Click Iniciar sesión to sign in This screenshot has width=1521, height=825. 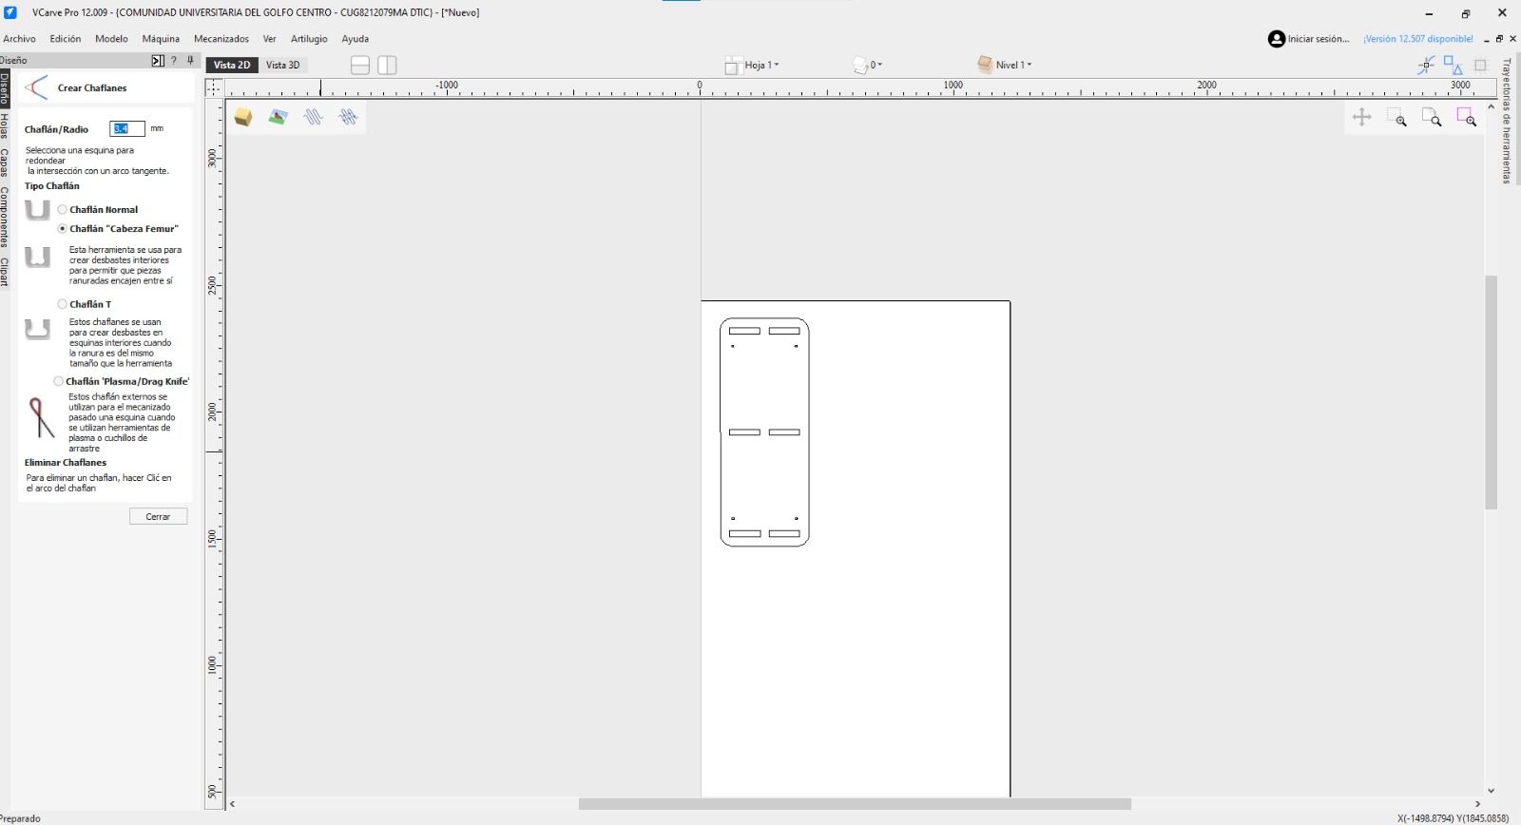click(1319, 39)
